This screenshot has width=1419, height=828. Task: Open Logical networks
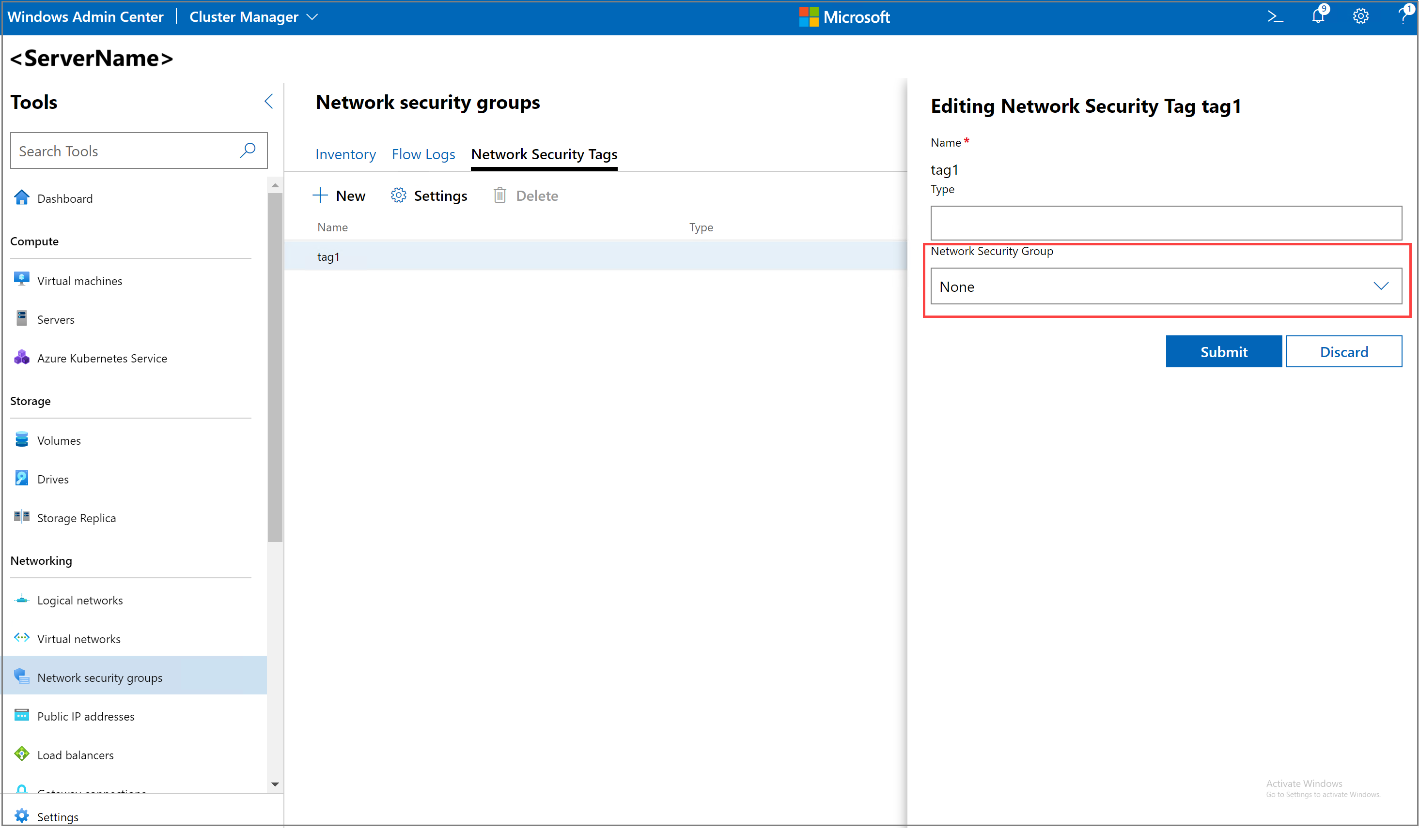[80, 600]
